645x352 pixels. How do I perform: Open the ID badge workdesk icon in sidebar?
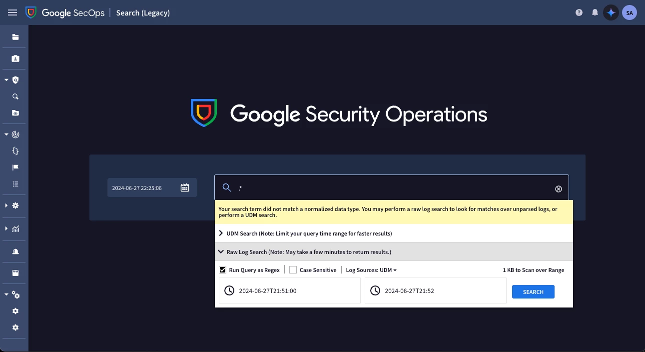pos(15,58)
